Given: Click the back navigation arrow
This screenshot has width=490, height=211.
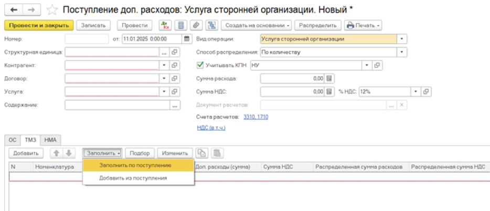Looking at the screenshot, I should click(14, 9).
